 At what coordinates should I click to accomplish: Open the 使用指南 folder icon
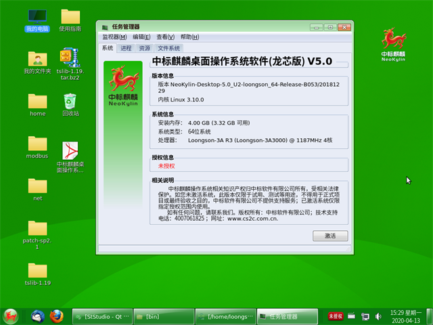(x=70, y=18)
